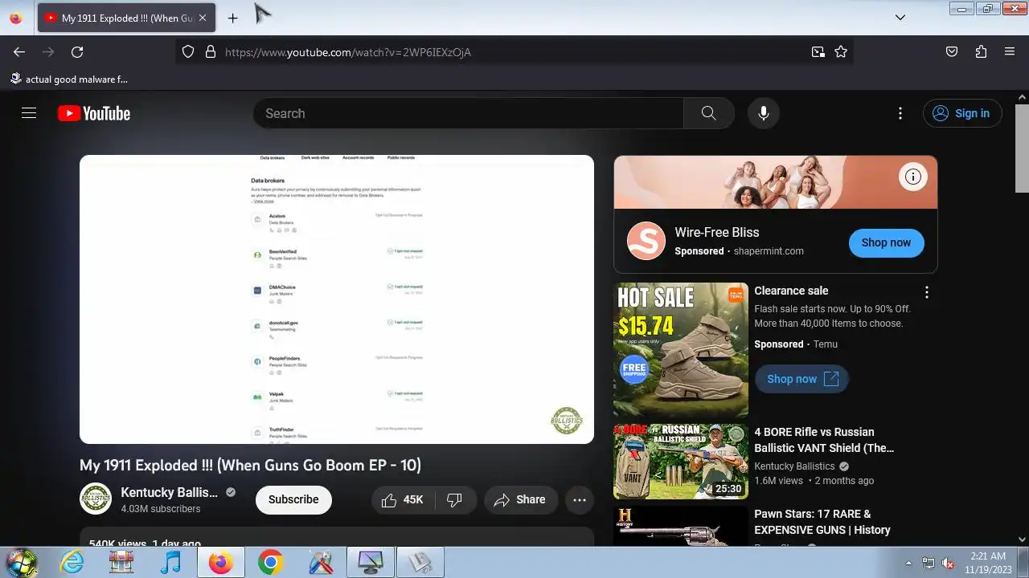Open options for Clearance sale ad
Screen dimensions: 1029x578
927,292
